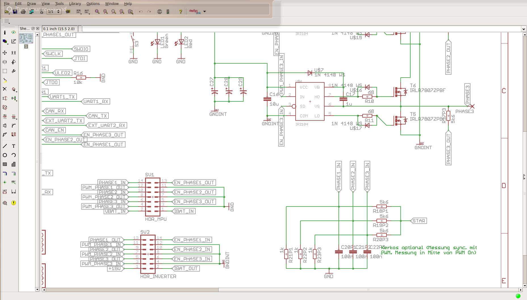Select the Change wrench tool
Image resolution: width=527 pixels, height=300 pixels.
[x=13, y=71]
